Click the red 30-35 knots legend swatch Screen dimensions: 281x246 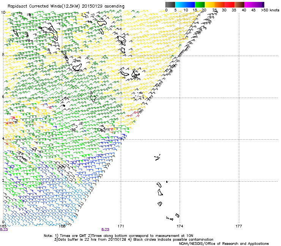[229, 5]
